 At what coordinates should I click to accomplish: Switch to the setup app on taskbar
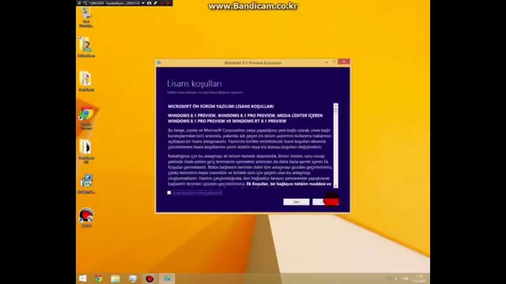167,278
